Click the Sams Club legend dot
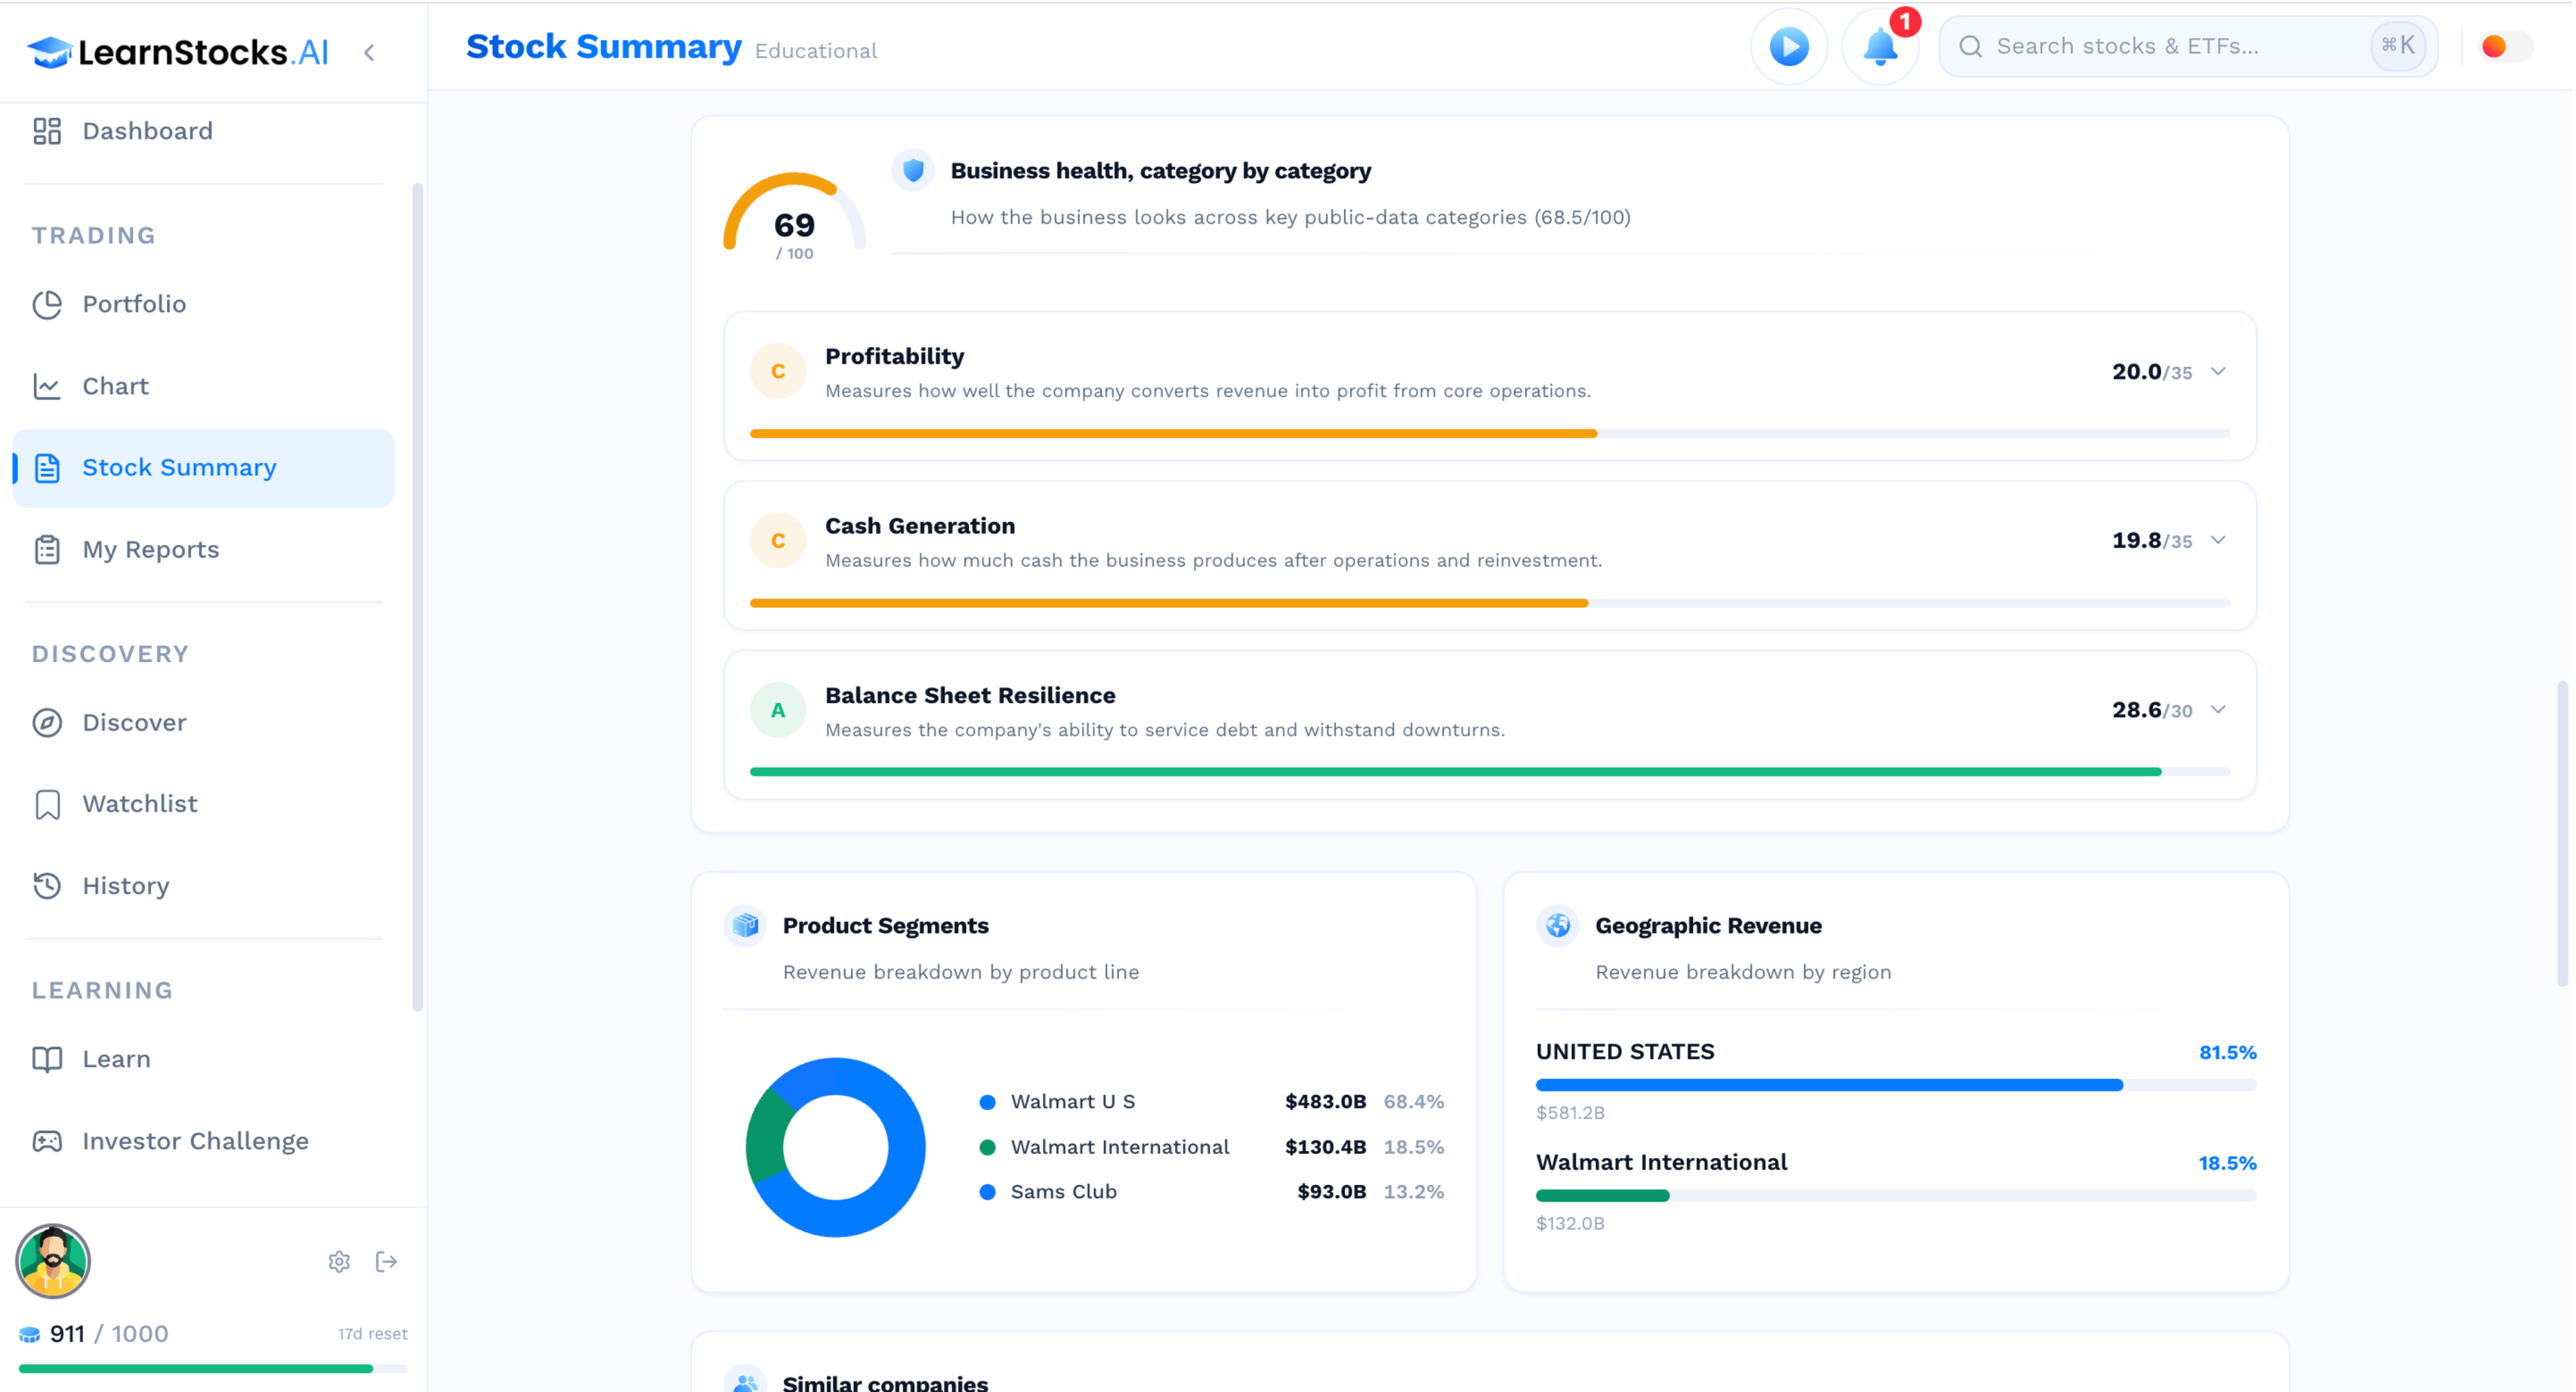The image size is (2576, 1392). pos(988,1192)
